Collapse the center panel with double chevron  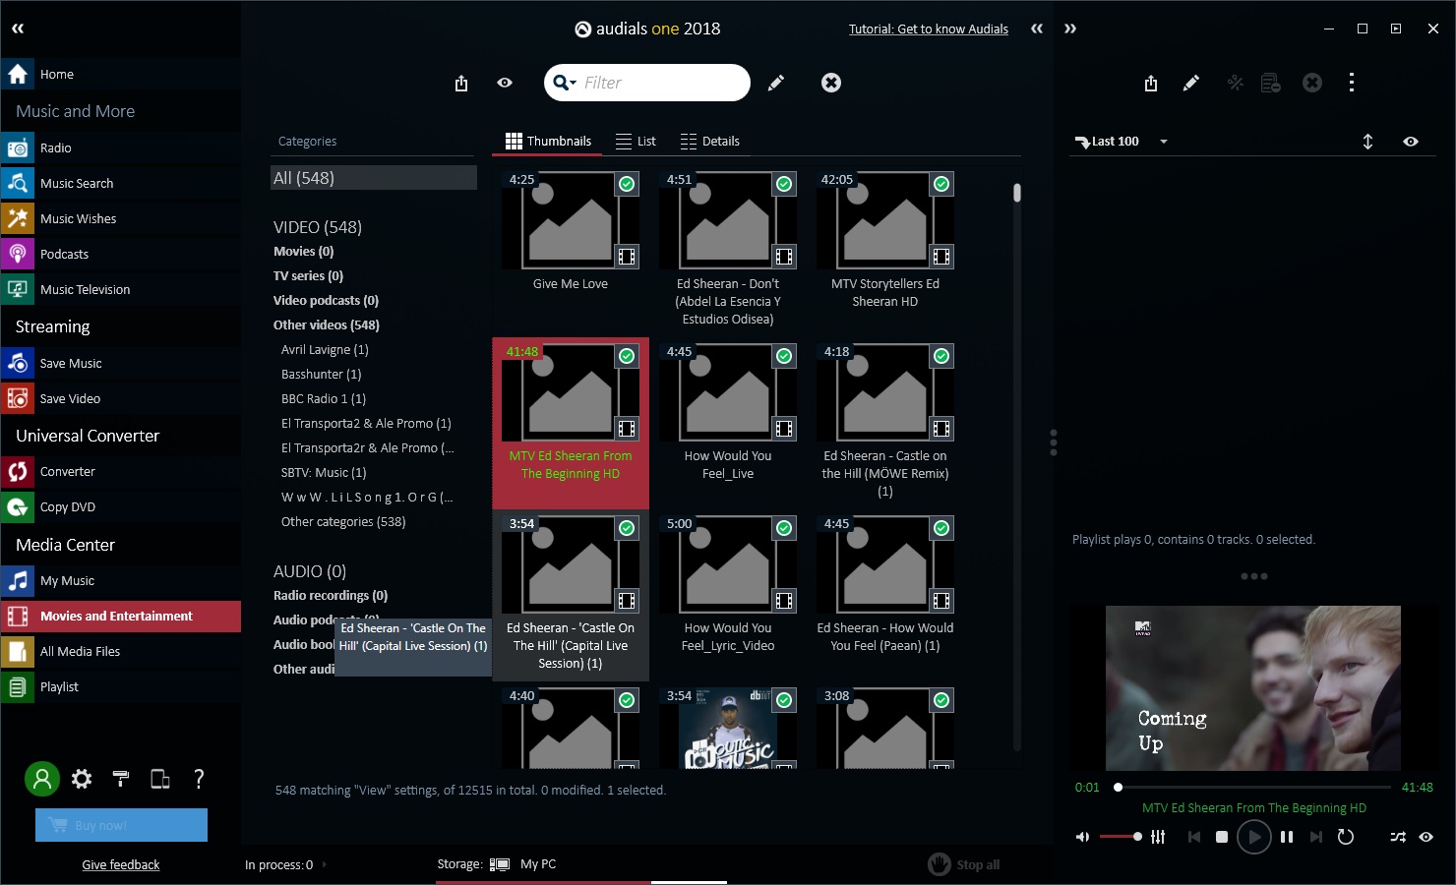coord(1037,29)
